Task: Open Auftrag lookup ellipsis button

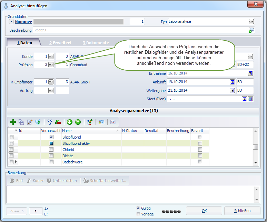Action: pyautogui.click(x=51, y=91)
